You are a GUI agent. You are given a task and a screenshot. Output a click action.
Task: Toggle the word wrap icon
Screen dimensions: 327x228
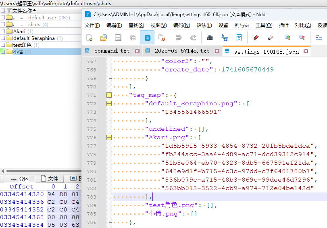pos(319,38)
